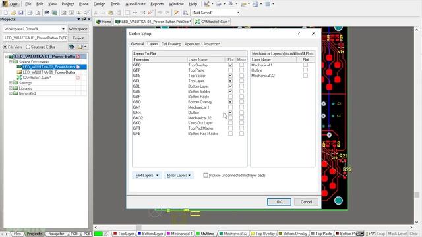This screenshot has height=237, width=422.
Task: Select the Structure Editor radio button
Action: coord(28,47)
